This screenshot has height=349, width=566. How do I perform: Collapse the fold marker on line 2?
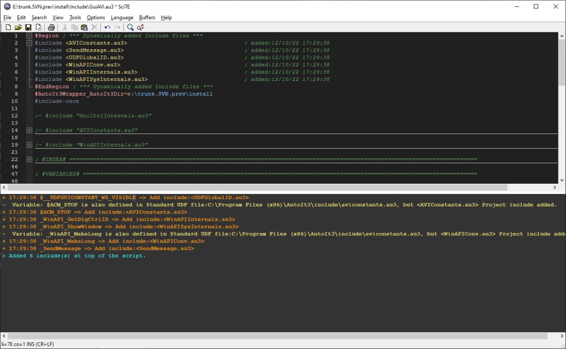(29, 43)
